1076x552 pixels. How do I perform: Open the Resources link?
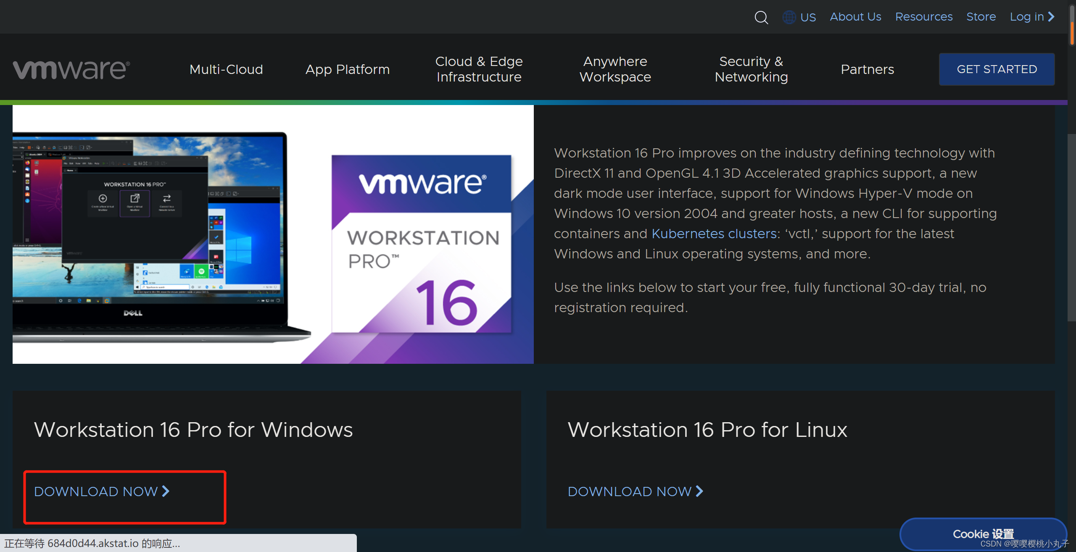point(924,17)
